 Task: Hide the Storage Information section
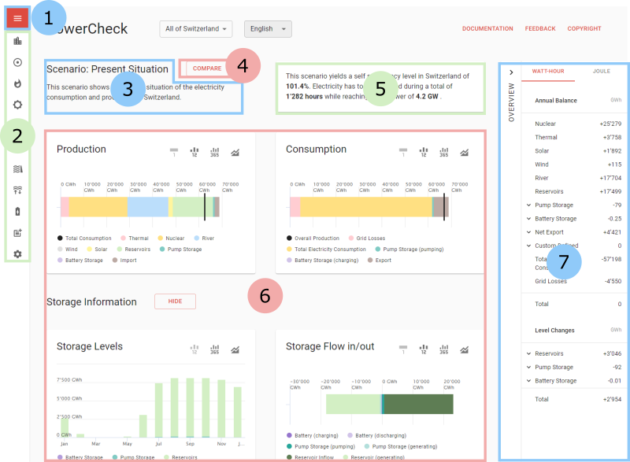point(175,301)
